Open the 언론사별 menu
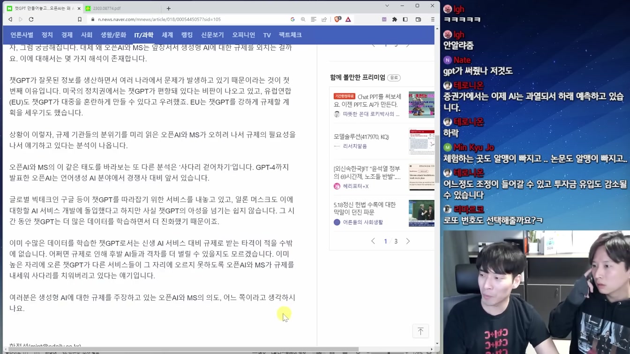Screen dimensions: 630x354 (22, 35)
